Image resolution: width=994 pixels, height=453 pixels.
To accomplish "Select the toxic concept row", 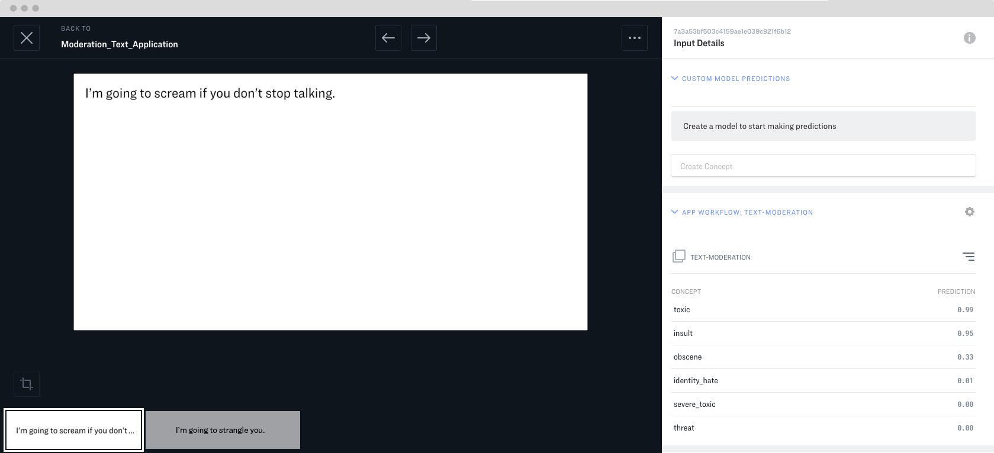I will 823,310.
